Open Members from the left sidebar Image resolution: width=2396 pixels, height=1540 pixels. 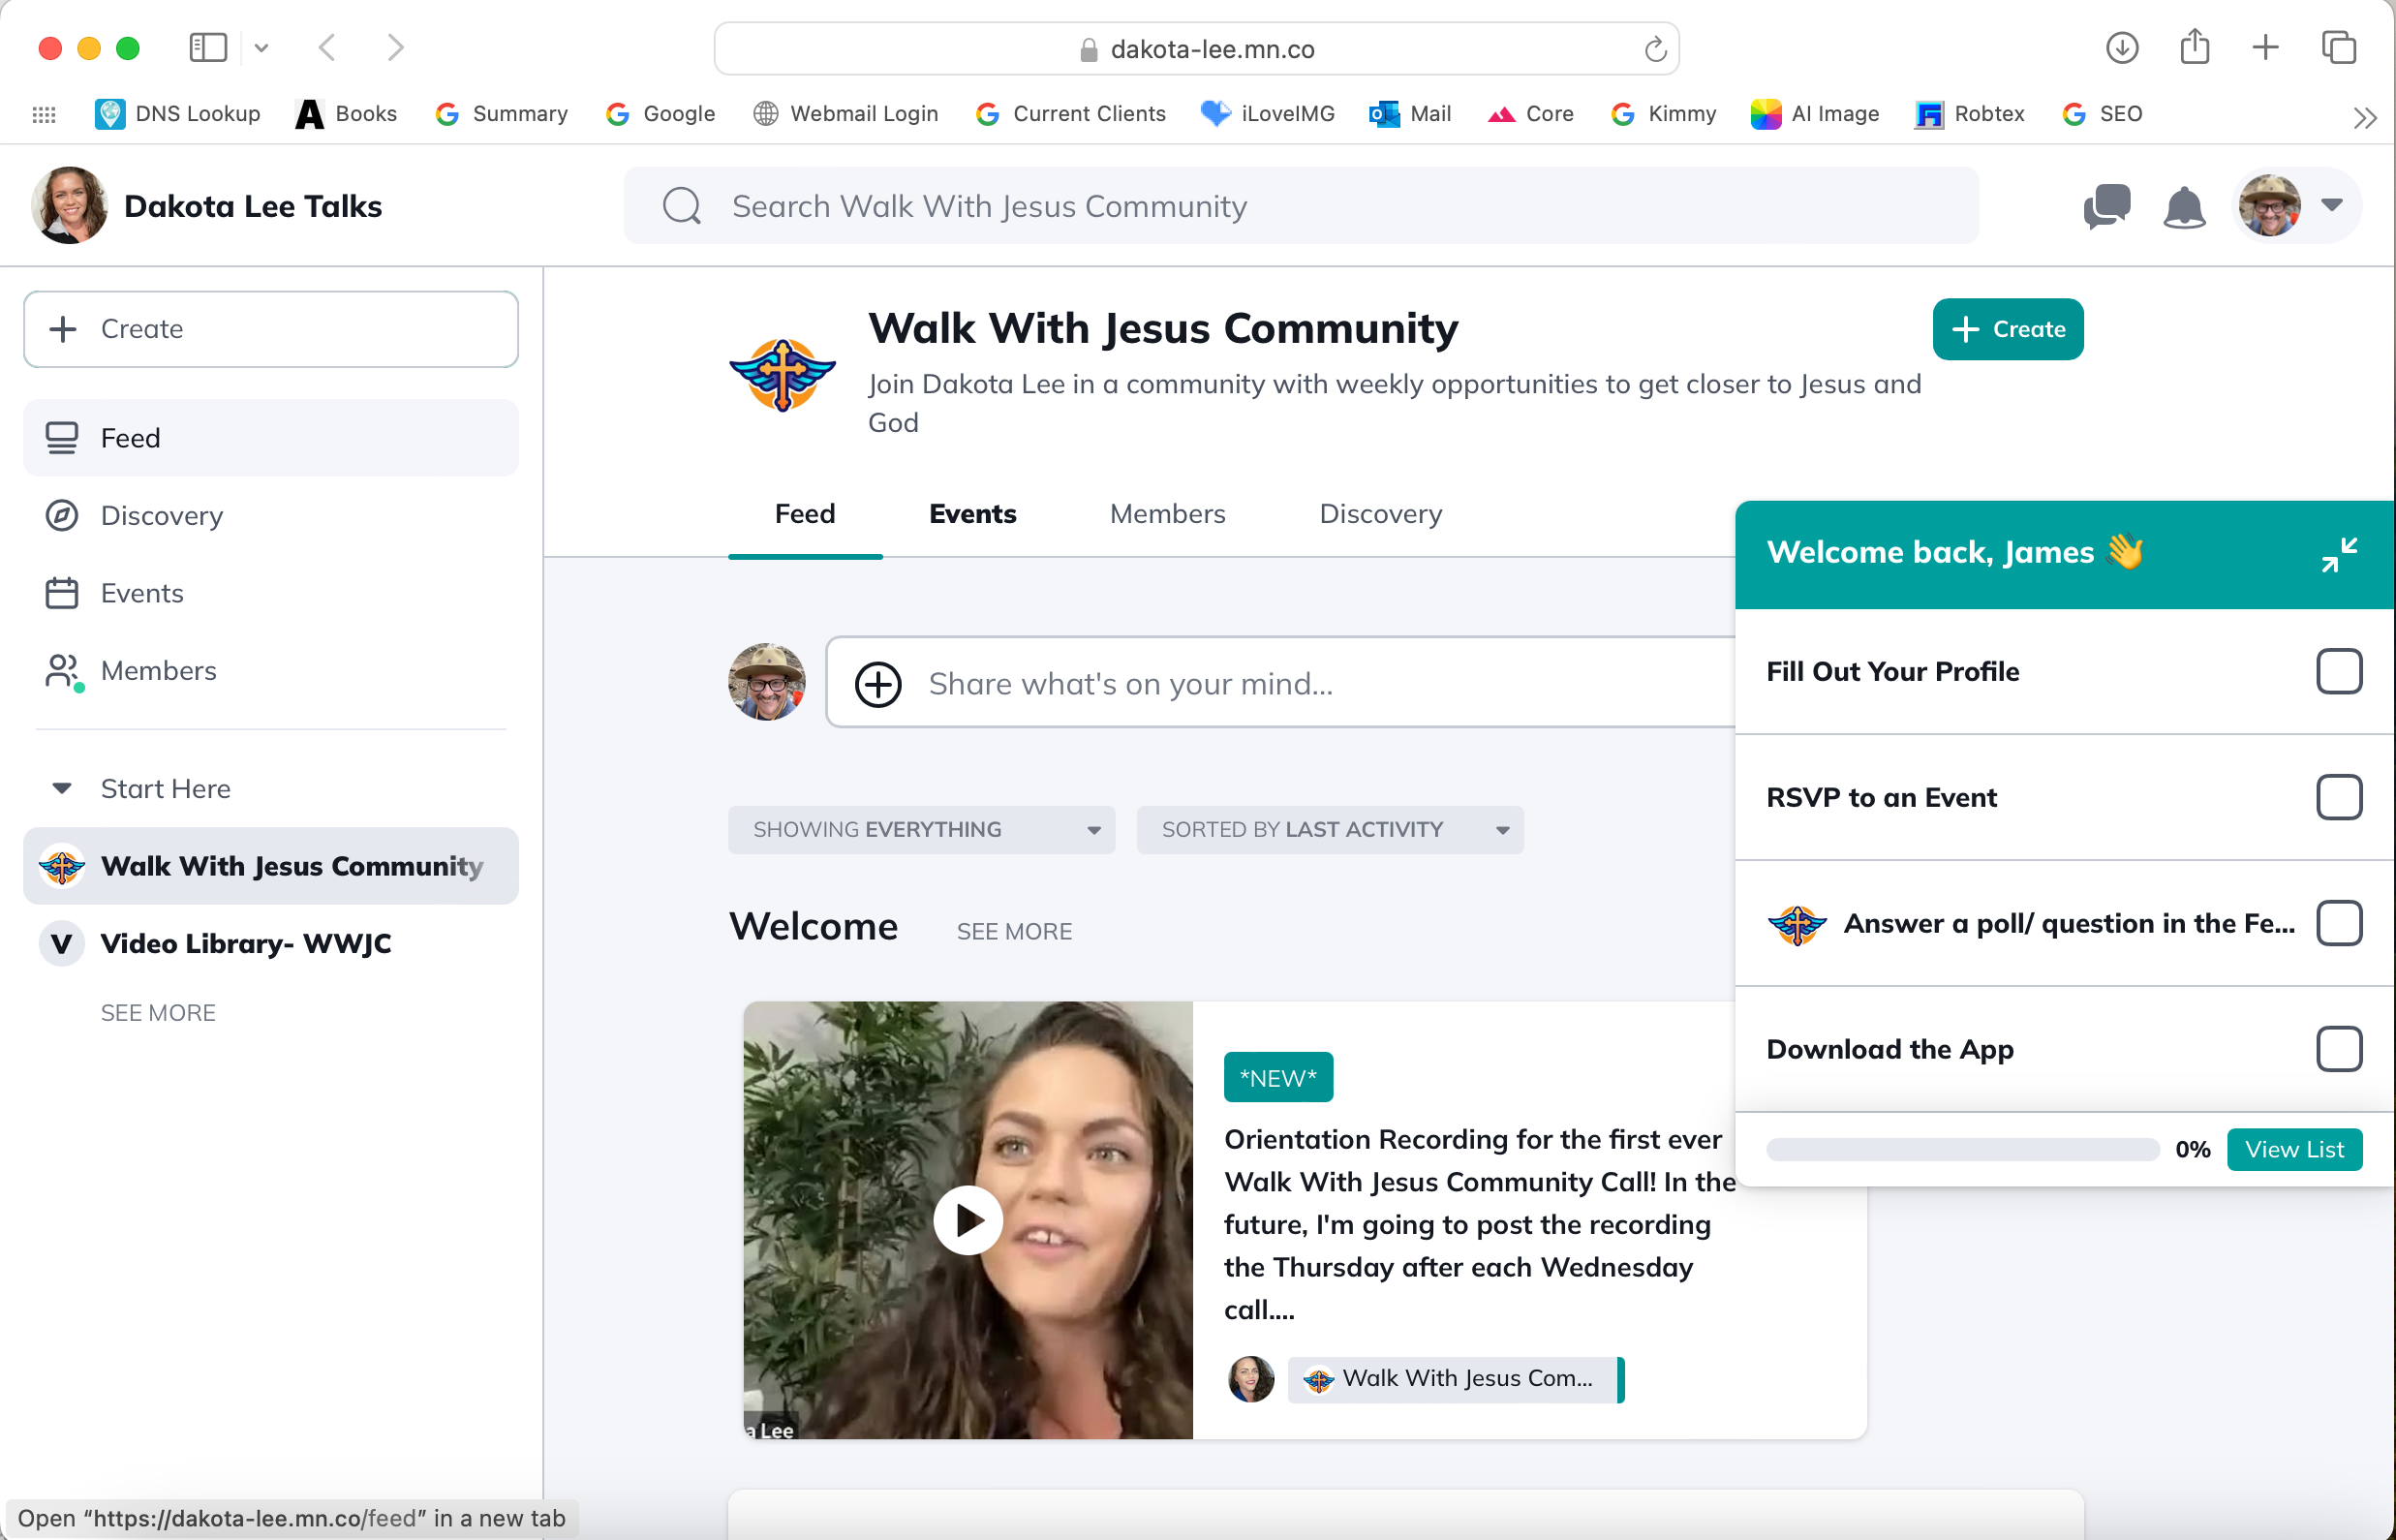[158, 670]
